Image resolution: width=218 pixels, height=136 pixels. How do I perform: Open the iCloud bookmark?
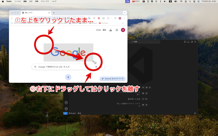(x=93, y=23)
